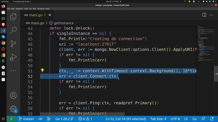Open the Source Control view
218x122 pixels.
(13, 44)
